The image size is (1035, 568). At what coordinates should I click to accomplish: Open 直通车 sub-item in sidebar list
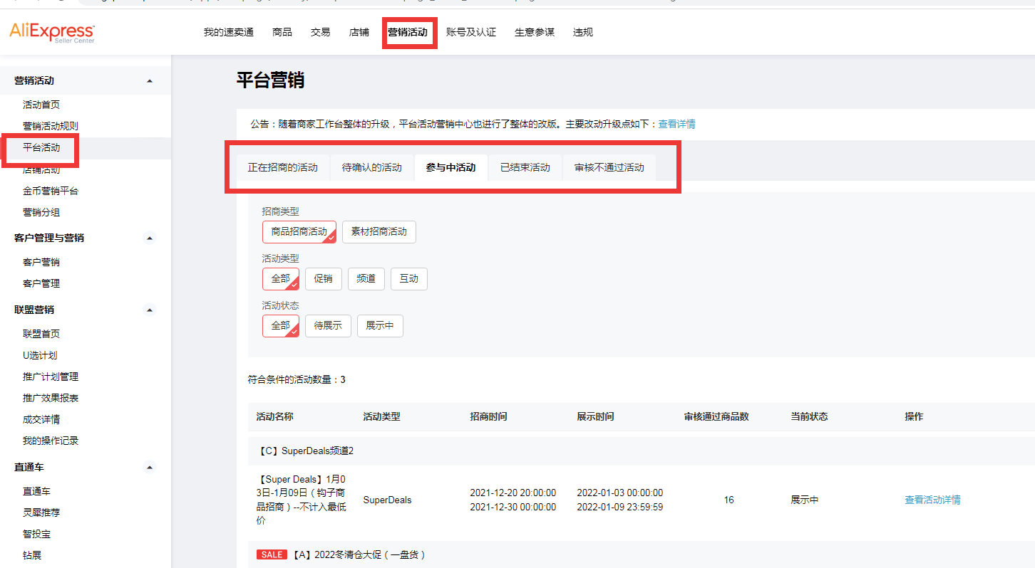coord(36,491)
